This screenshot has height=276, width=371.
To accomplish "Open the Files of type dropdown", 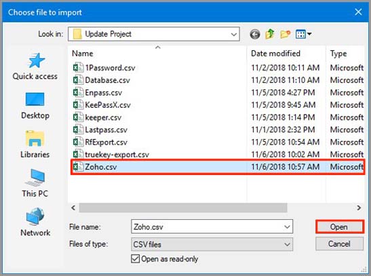I will click(x=212, y=244).
